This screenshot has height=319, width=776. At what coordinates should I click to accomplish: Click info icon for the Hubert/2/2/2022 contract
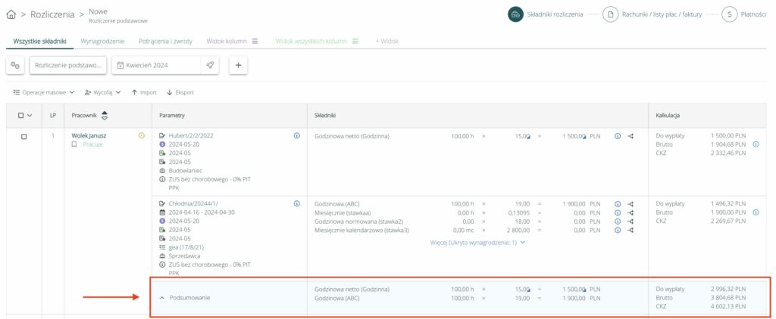(296, 136)
